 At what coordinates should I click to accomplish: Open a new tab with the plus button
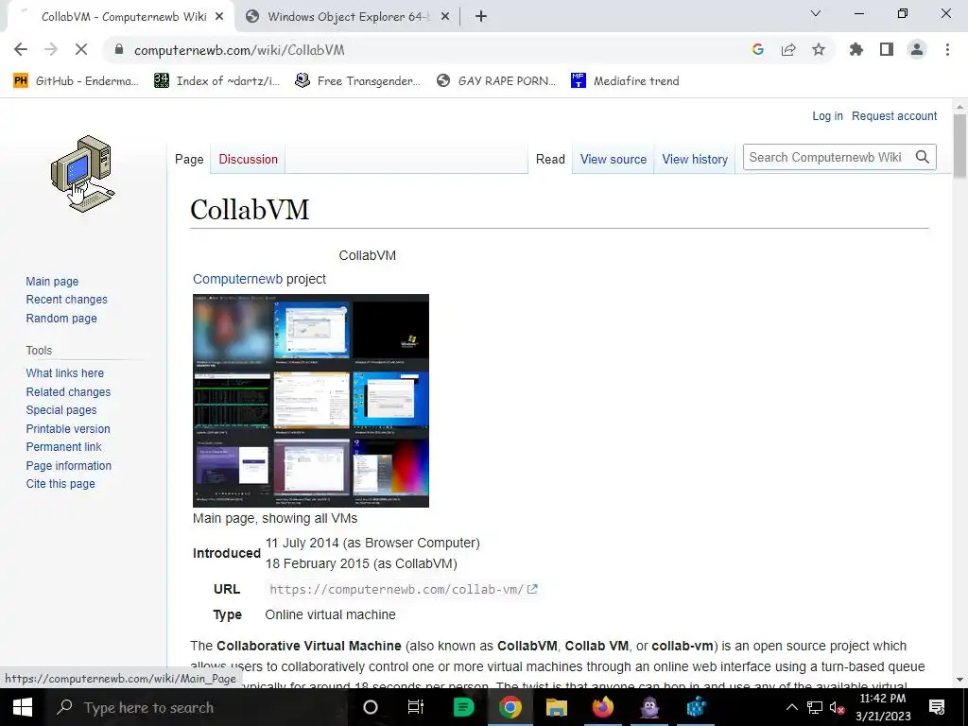click(x=481, y=17)
